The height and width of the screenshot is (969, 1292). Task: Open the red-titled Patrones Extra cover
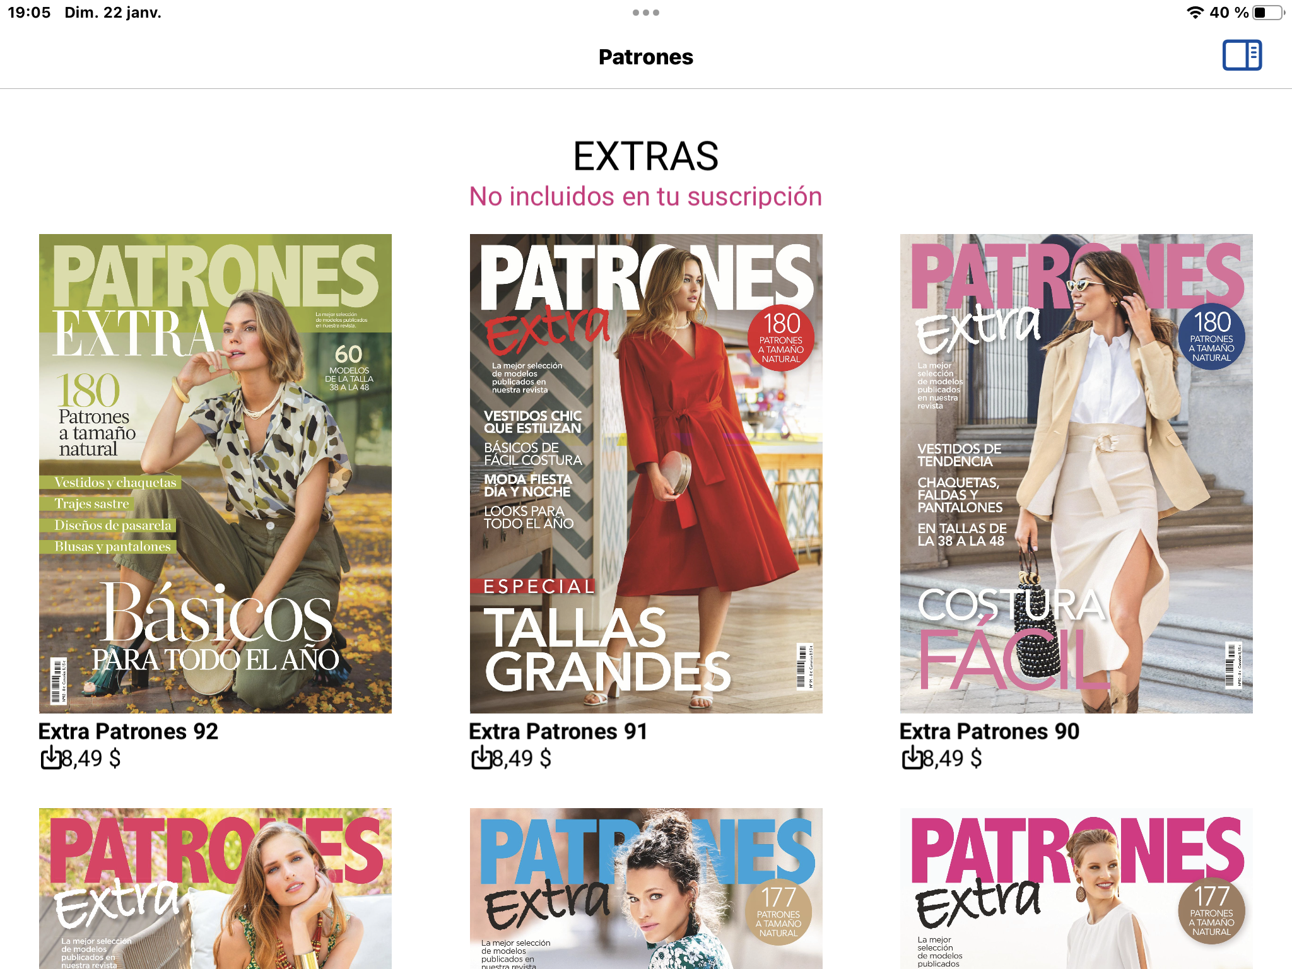(215, 888)
